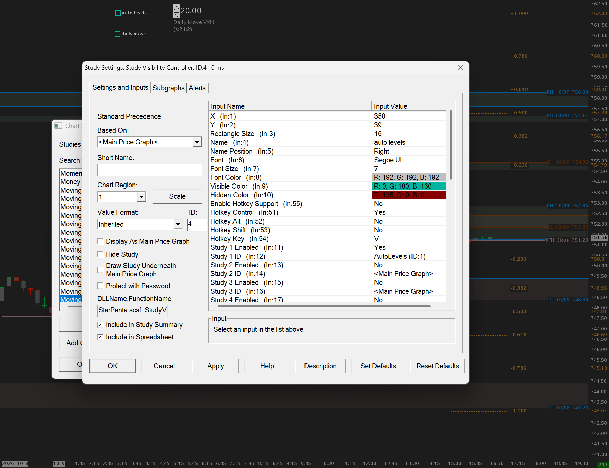Enable Draw Study Underneath Main Price Graph

100,270
